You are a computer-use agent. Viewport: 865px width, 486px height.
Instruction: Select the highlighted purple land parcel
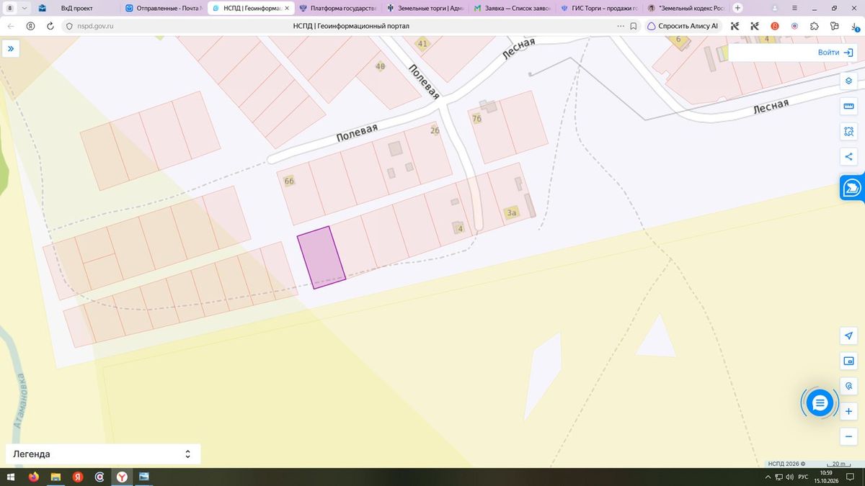coord(321,257)
